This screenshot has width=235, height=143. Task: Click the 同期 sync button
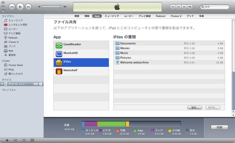[x=220, y=127]
